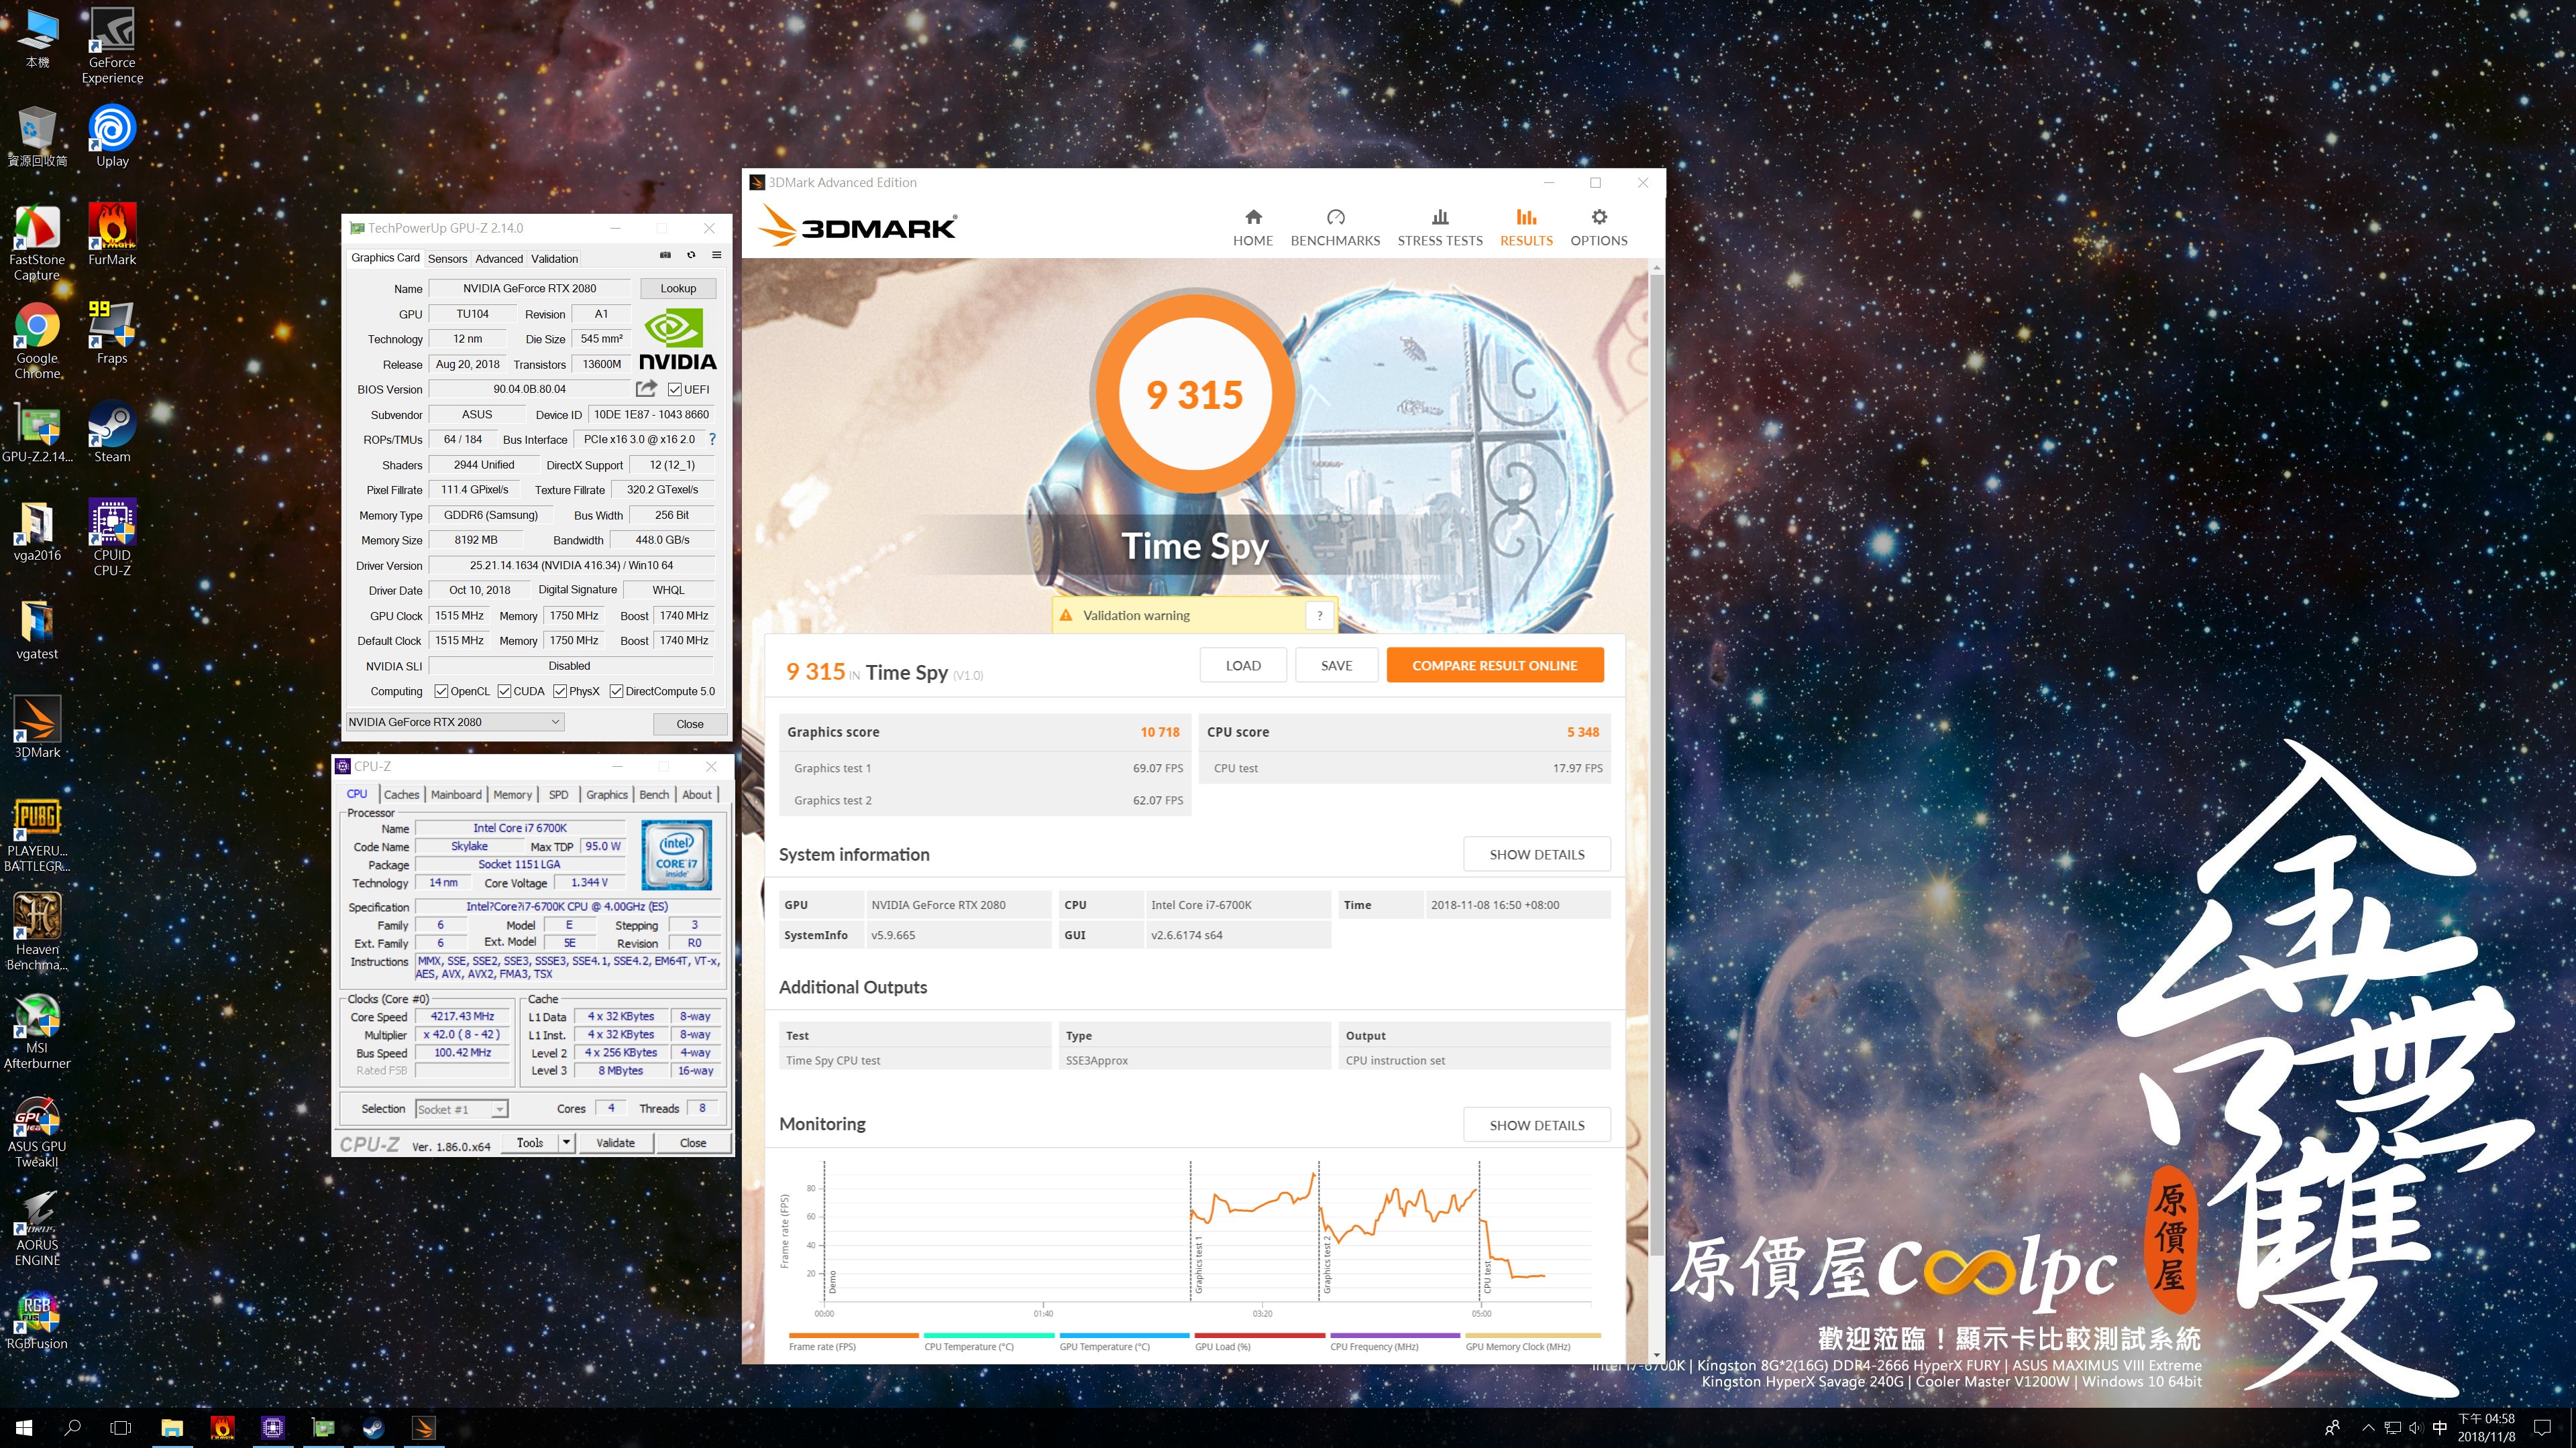The height and width of the screenshot is (1448, 2576).
Task: Click the NVIDIA logo in GPU-Z
Action: [677, 339]
